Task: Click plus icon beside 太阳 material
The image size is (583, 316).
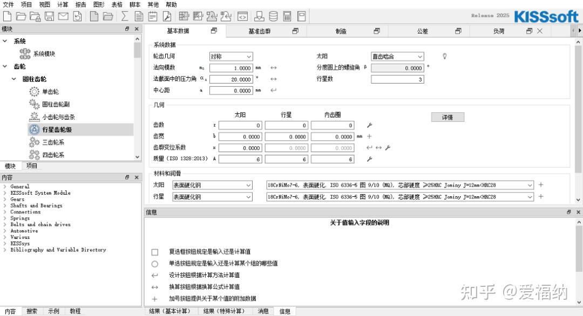Action: point(540,184)
